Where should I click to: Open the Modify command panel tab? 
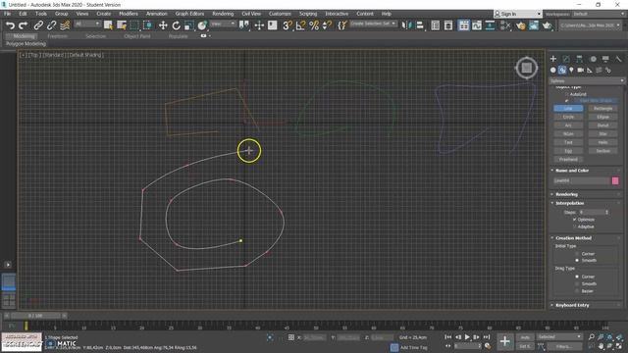(566, 59)
